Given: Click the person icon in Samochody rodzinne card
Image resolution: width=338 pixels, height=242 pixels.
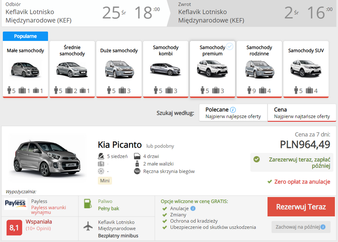Looking at the screenshot, I should click(249, 90).
